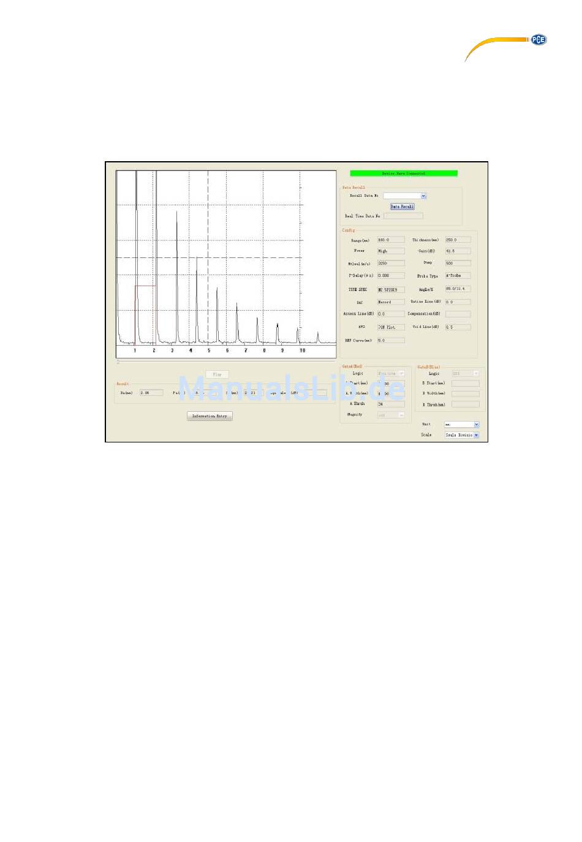The height and width of the screenshot is (842, 582).
Task: Open the Unit dropdown
Action: (461, 424)
